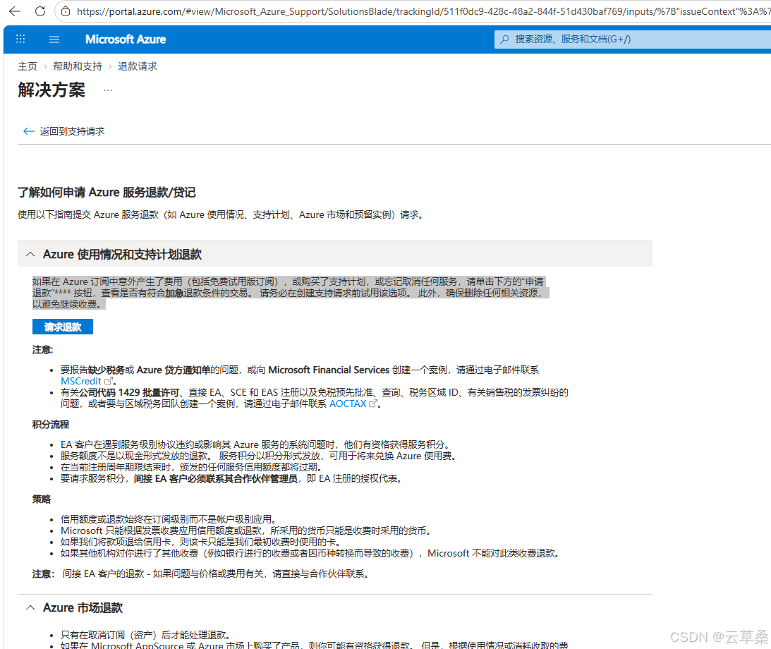This screenshot has height=649, width=771.
Task: Open the 帮助和支持 breadcrumb
Action: [78, 66]
